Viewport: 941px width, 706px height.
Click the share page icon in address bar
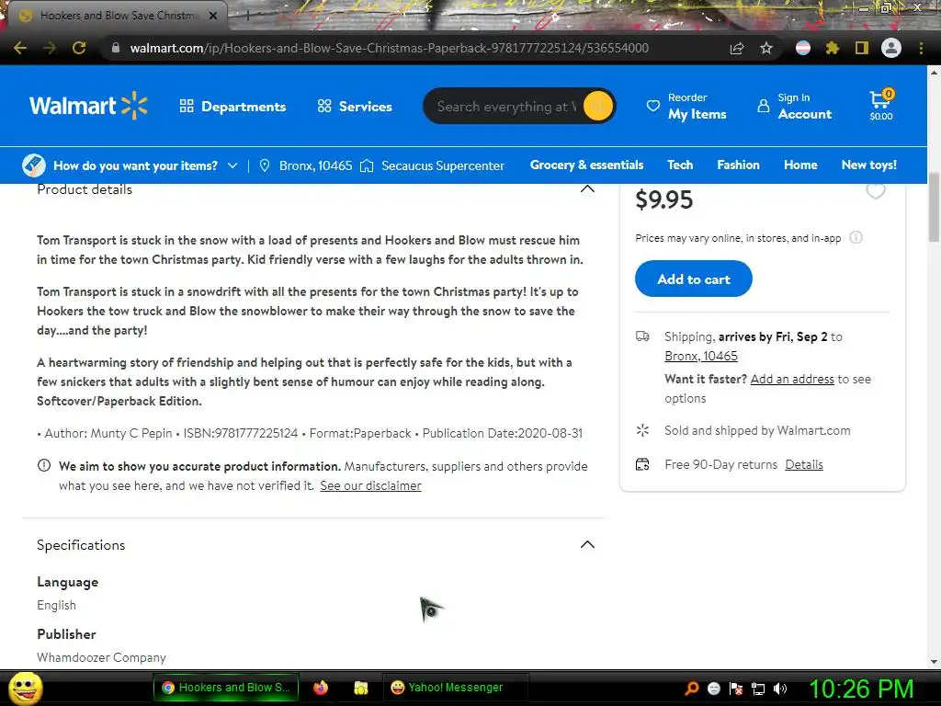click(737, 48)
